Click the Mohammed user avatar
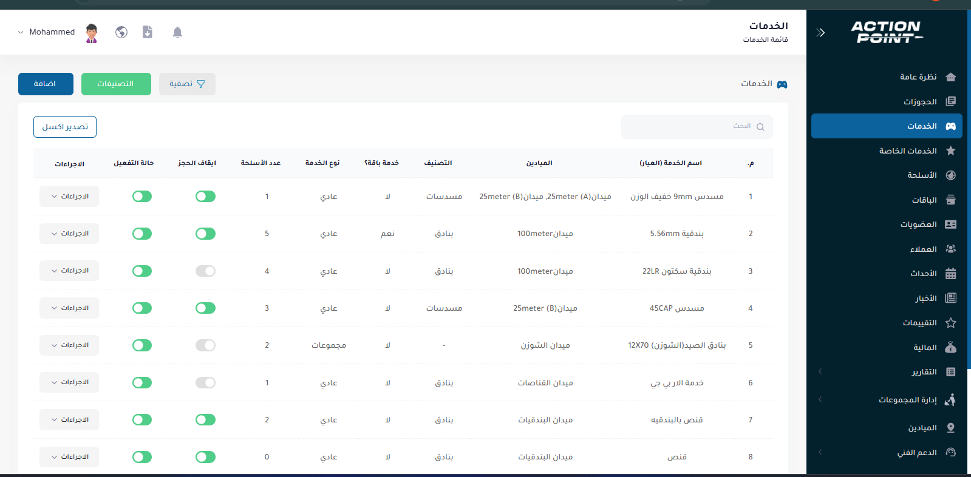Viewport: 971px width, 477px height. 92,33
